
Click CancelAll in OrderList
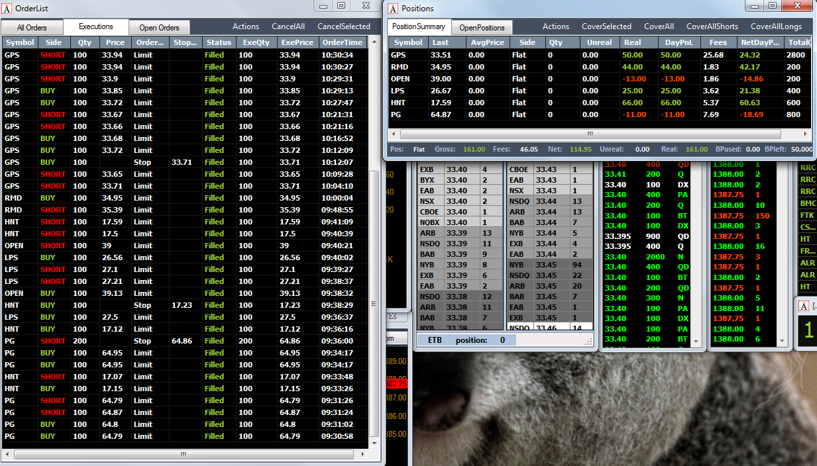pyautogui.click(x=288, y=26)
